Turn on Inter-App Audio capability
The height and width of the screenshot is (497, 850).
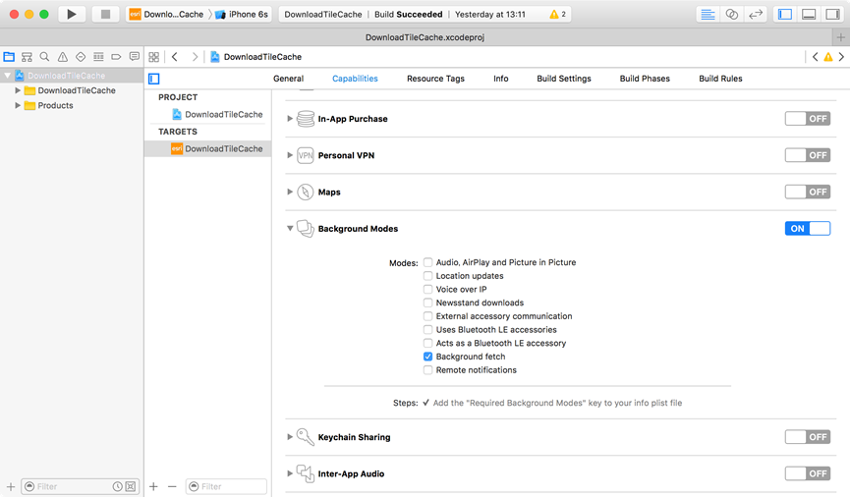pyautogui.click(x=807, y=473)
